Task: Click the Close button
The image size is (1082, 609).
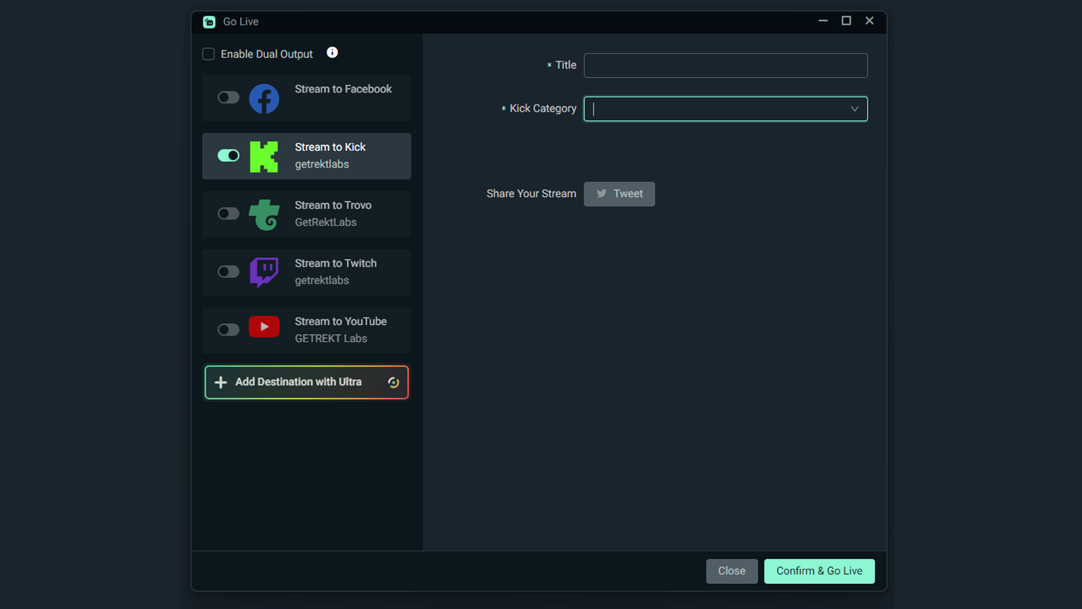Action: 732,570
